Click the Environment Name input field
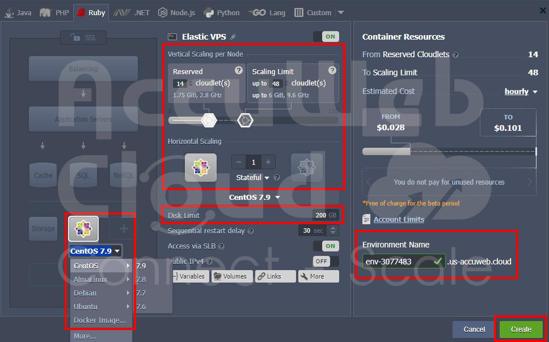The width and height of the screenshot is (549, 342). click(398, 262)
